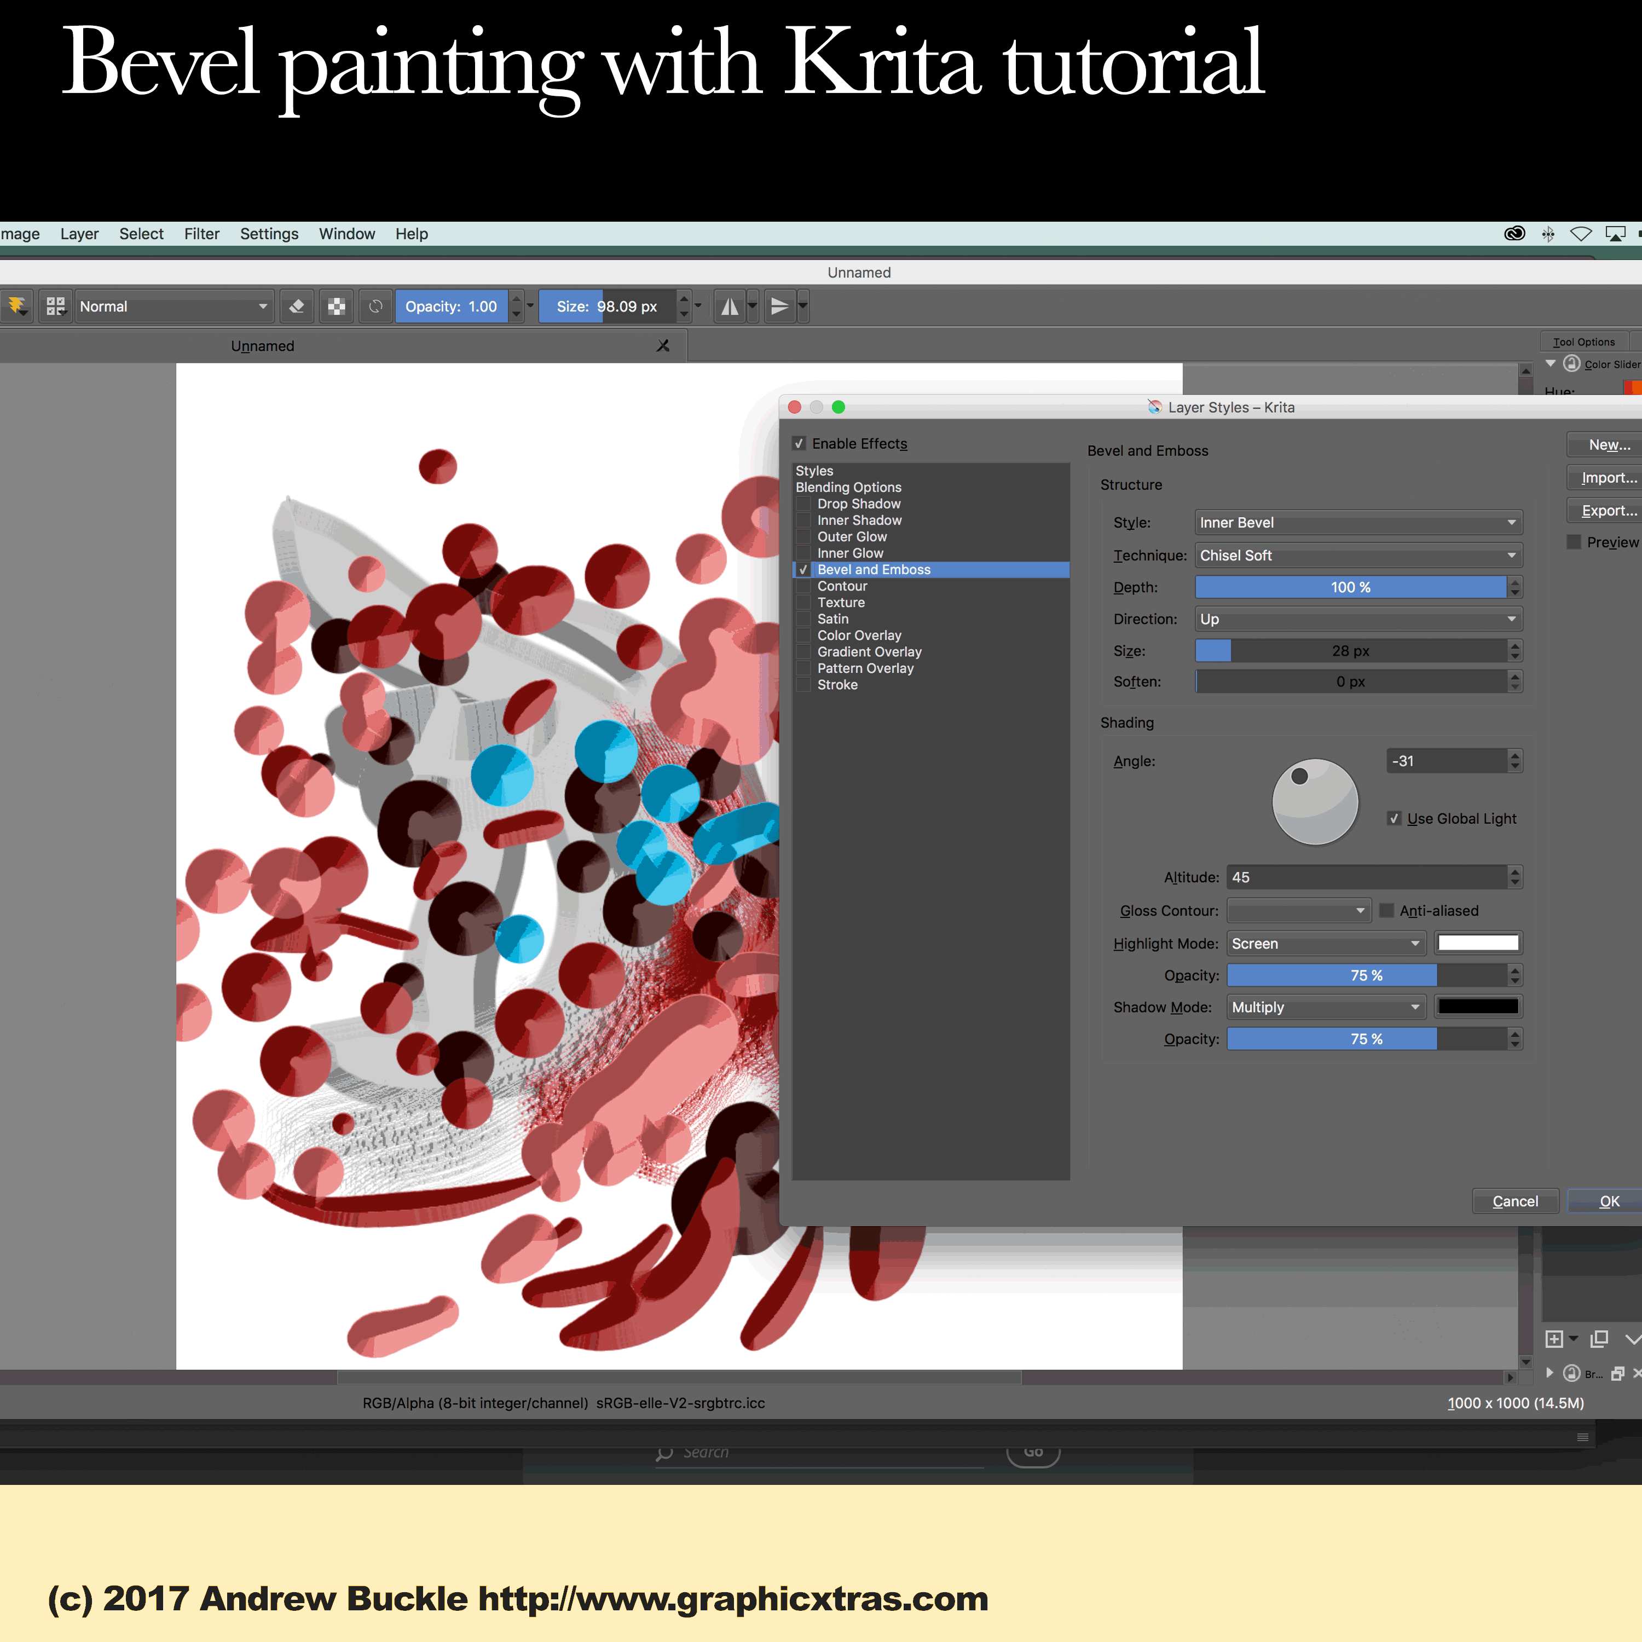Toggle preserve alpha checkerboard icon

(337, 306)
